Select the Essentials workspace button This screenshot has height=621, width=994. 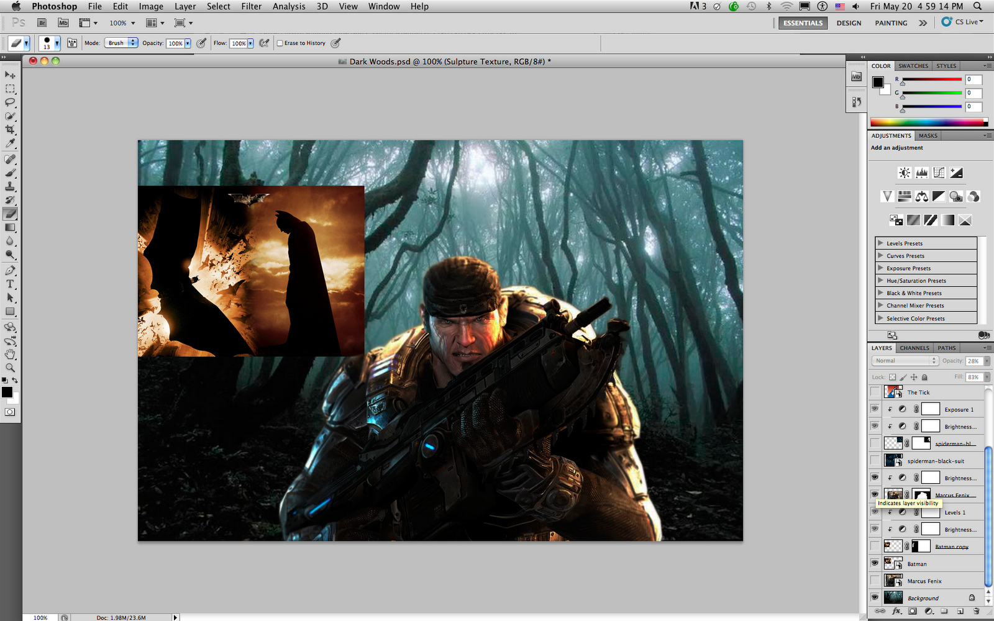point(803,23)
